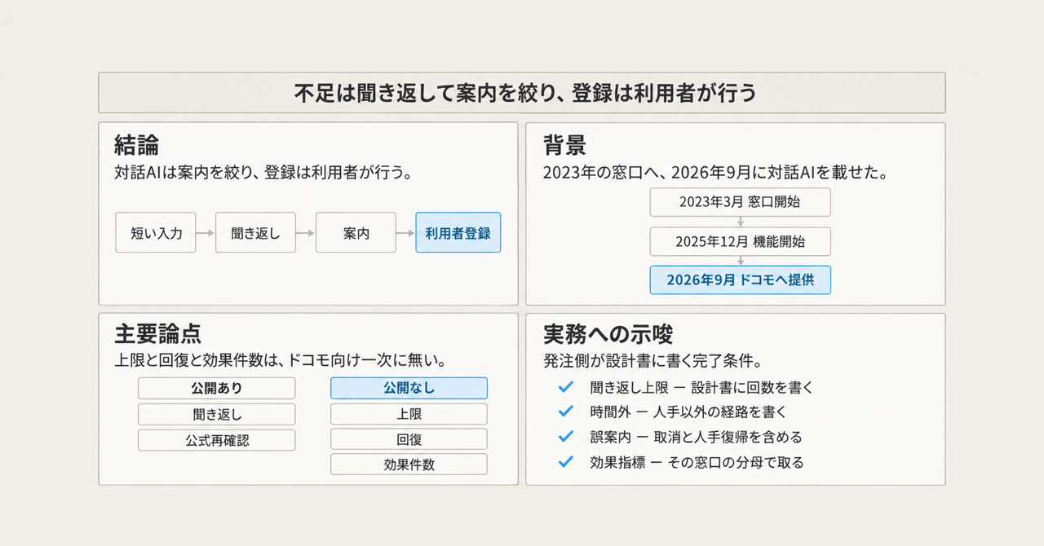Click the 上限 cell
Screen dimensions: 1044x546
(x=409, y=414)
